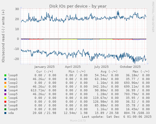156x124 pixels.
Task: Click the vda write line peak near September
Action: click(x=118, y=11)
